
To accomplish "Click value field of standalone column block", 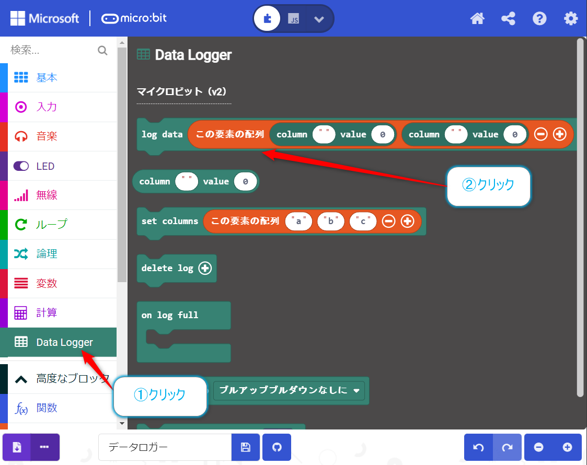I will 245,181.
